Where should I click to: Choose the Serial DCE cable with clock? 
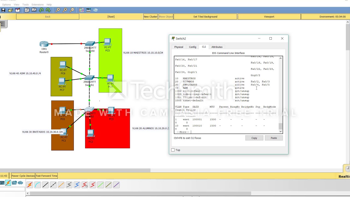pyautogui.click(x=85, y=185)
